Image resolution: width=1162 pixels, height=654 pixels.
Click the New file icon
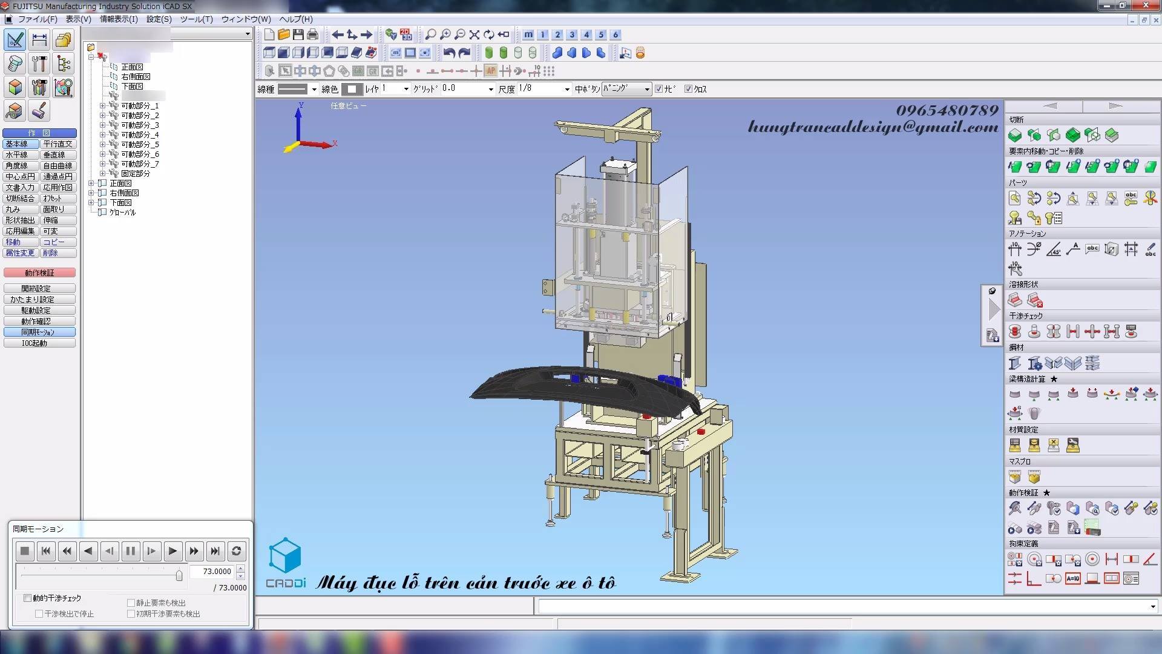269,35
